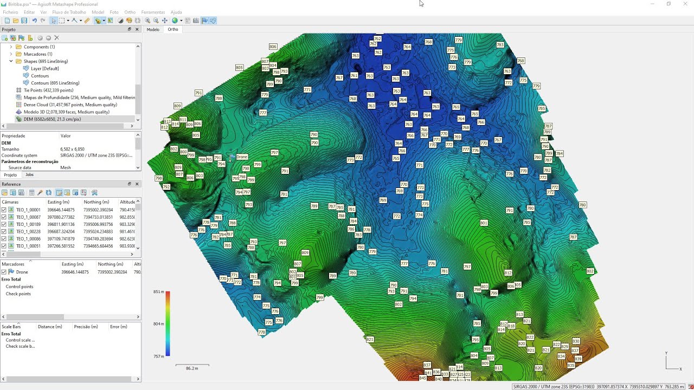
Task: Uncheck camera TEO_1_00228 checkbox
Action: 4,231
